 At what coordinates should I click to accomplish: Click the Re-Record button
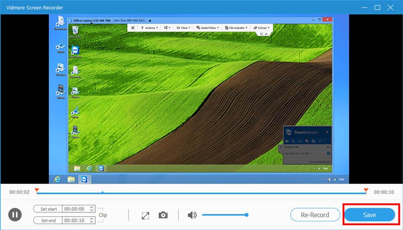(x=315, y=215)
